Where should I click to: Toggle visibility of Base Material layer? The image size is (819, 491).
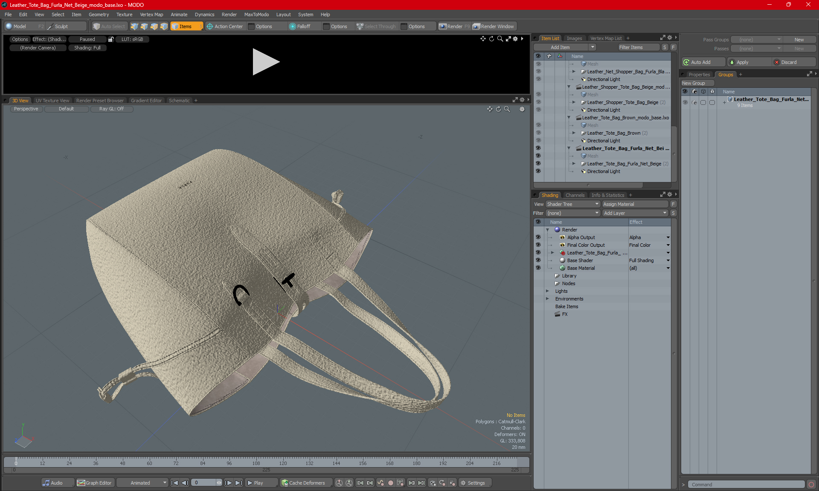coord(538,268)
